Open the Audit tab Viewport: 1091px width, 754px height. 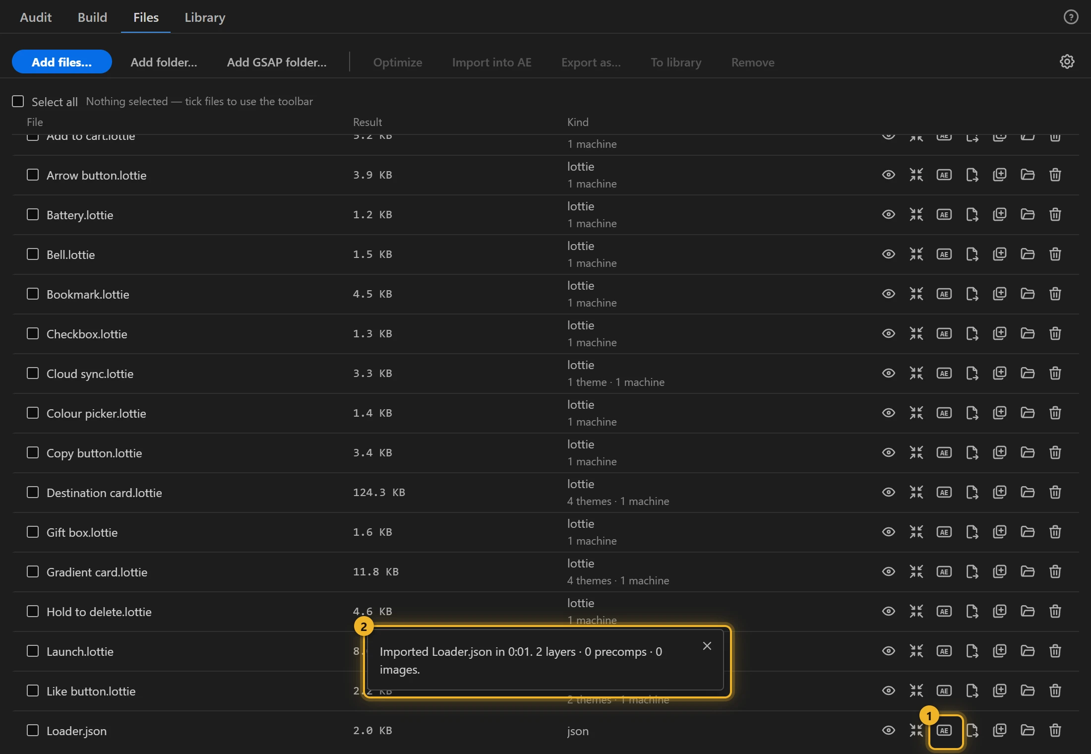coord(36,17)
